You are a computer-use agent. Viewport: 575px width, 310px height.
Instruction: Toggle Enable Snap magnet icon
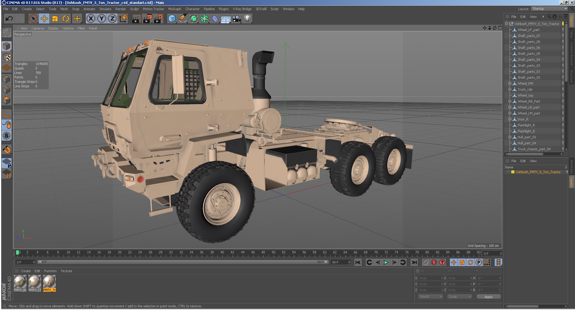7,149
